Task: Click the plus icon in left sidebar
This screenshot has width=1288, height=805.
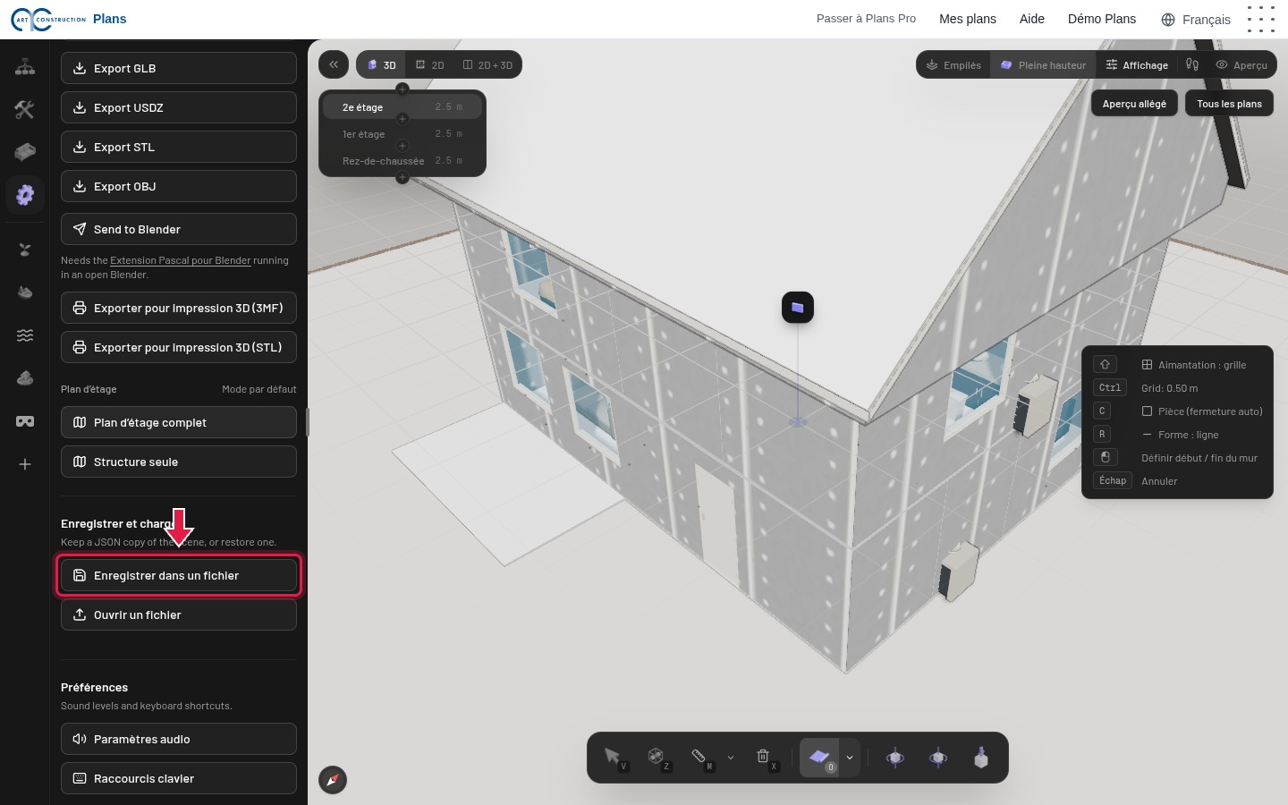Action: pos(25,464)
